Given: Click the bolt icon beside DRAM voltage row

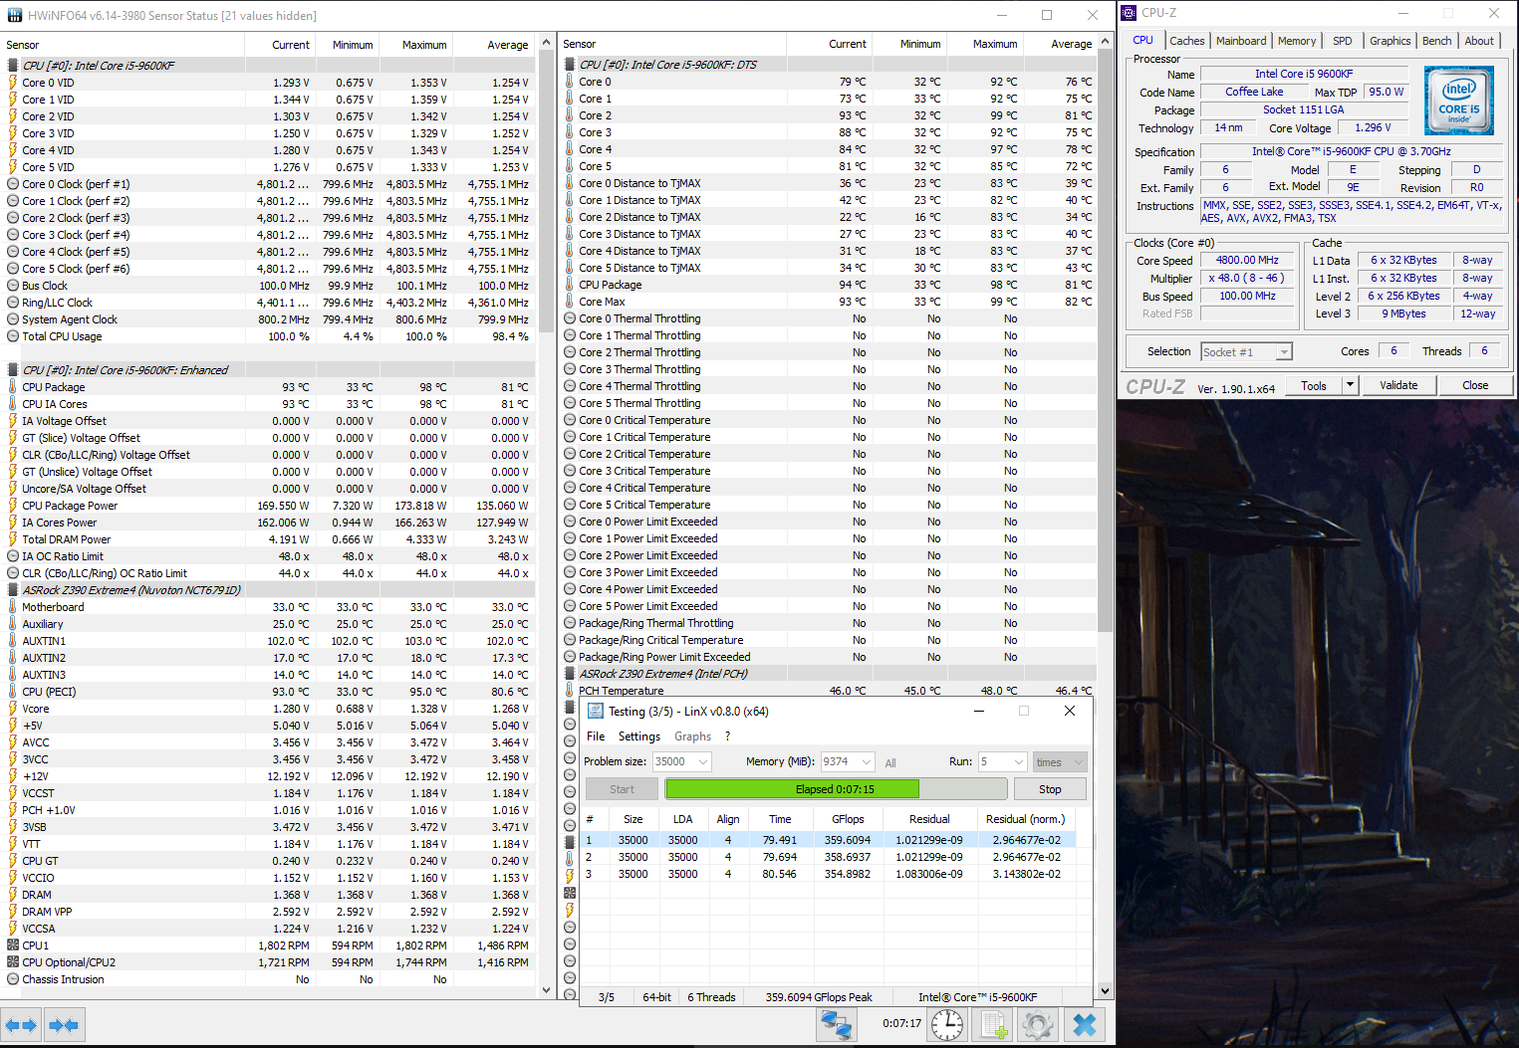Looking at the screenshot, I should point(13,895).
